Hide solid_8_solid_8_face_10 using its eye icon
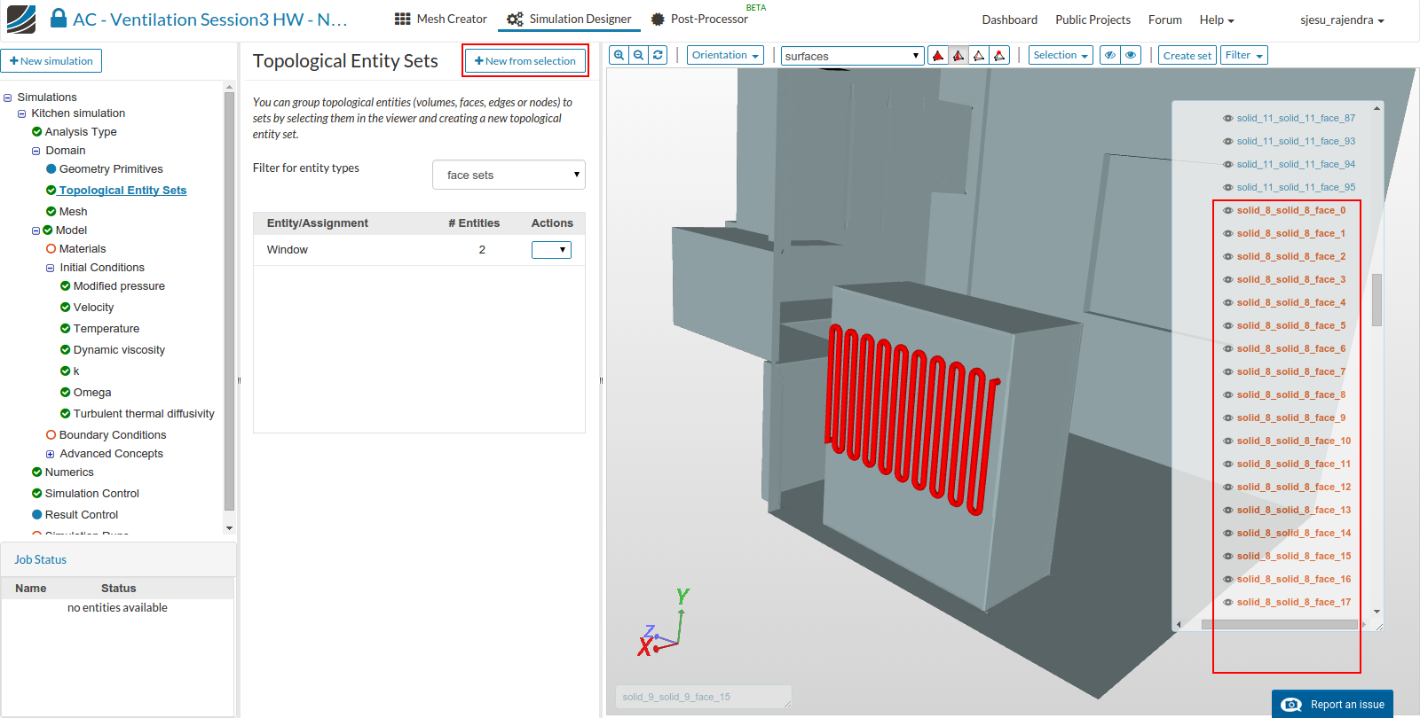The height and width of the screenshot is (718, 1420). point(1227,441)
